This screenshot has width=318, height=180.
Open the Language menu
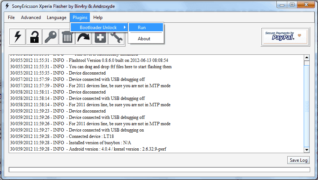pos(57,18)
